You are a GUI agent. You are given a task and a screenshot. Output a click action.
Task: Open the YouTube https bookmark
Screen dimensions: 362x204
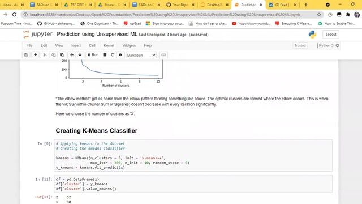[x=251, y=23]
